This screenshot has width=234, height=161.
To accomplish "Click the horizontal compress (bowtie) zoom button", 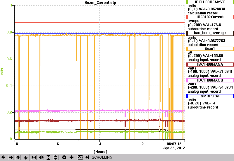I will 34,157.
